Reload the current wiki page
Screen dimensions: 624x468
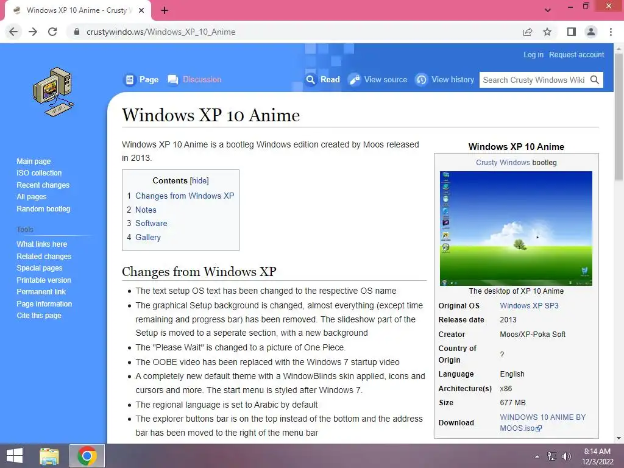pyautogui.click(x=52, y=32)
